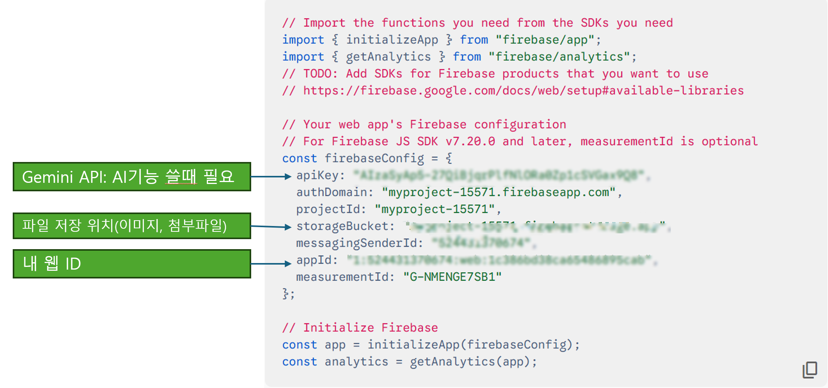The height and width of the screenshot is (388, 828).
Task: Click the "getAnalytics" import name
Action: pos(388,57)
